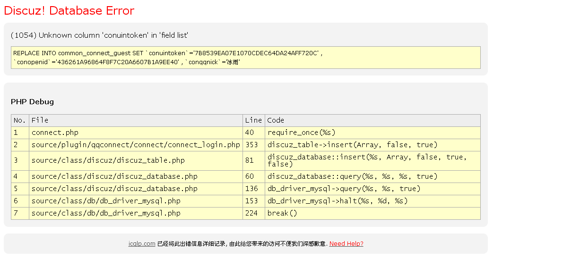Click the db_driver_mysql->halt code cell
Screen dimensions: 572x258
pyautogui.click(x=338, y=201)
